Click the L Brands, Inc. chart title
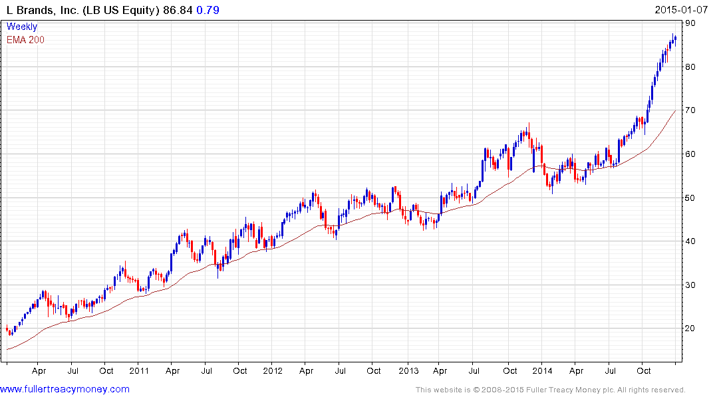This screenshot has width=715, height=399. click(83, 10)
